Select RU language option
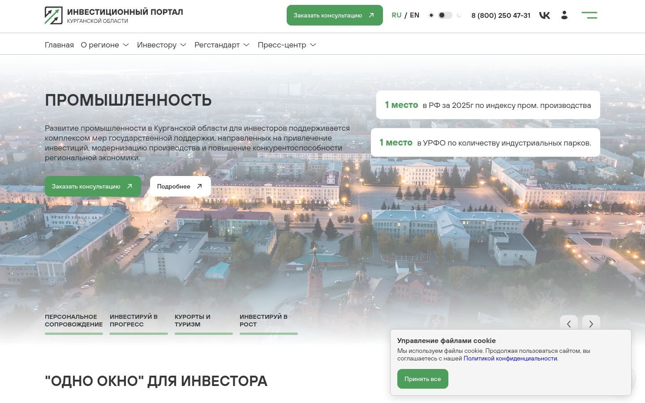The height and width of the screenshot is (403, 645). pyautogui.click(x=396, y=15)
